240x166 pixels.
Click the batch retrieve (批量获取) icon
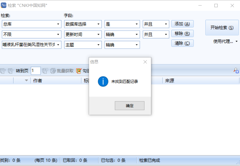tap(53, 71)
